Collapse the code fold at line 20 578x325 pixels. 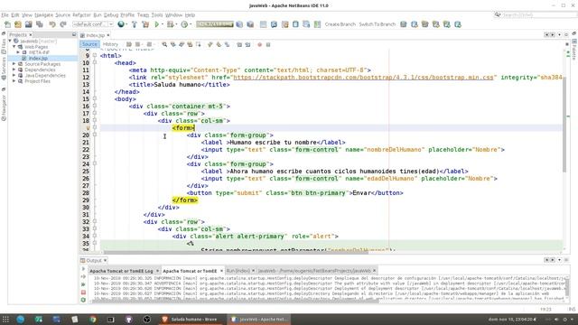coord(95,135)
